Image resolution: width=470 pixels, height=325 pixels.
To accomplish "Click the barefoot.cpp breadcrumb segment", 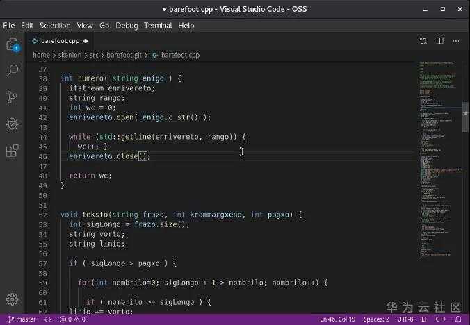I will [180, 55].
